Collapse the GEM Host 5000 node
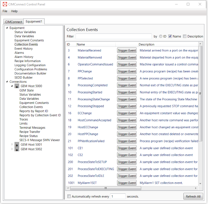Screen dimensions: 208x204 (x=12, y=86)
